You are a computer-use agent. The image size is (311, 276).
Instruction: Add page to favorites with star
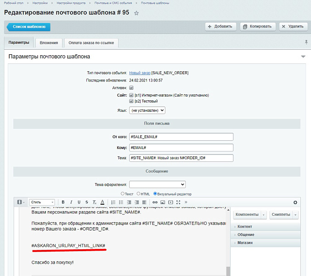[x=136, y=13]
